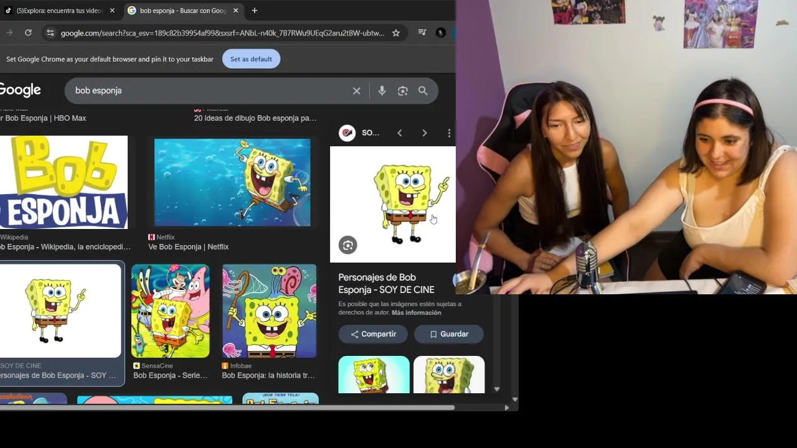Select the SOY DE CINE SpongeBob thumbnail
This screenshot has width=797, height=448.
coord(60,310)
